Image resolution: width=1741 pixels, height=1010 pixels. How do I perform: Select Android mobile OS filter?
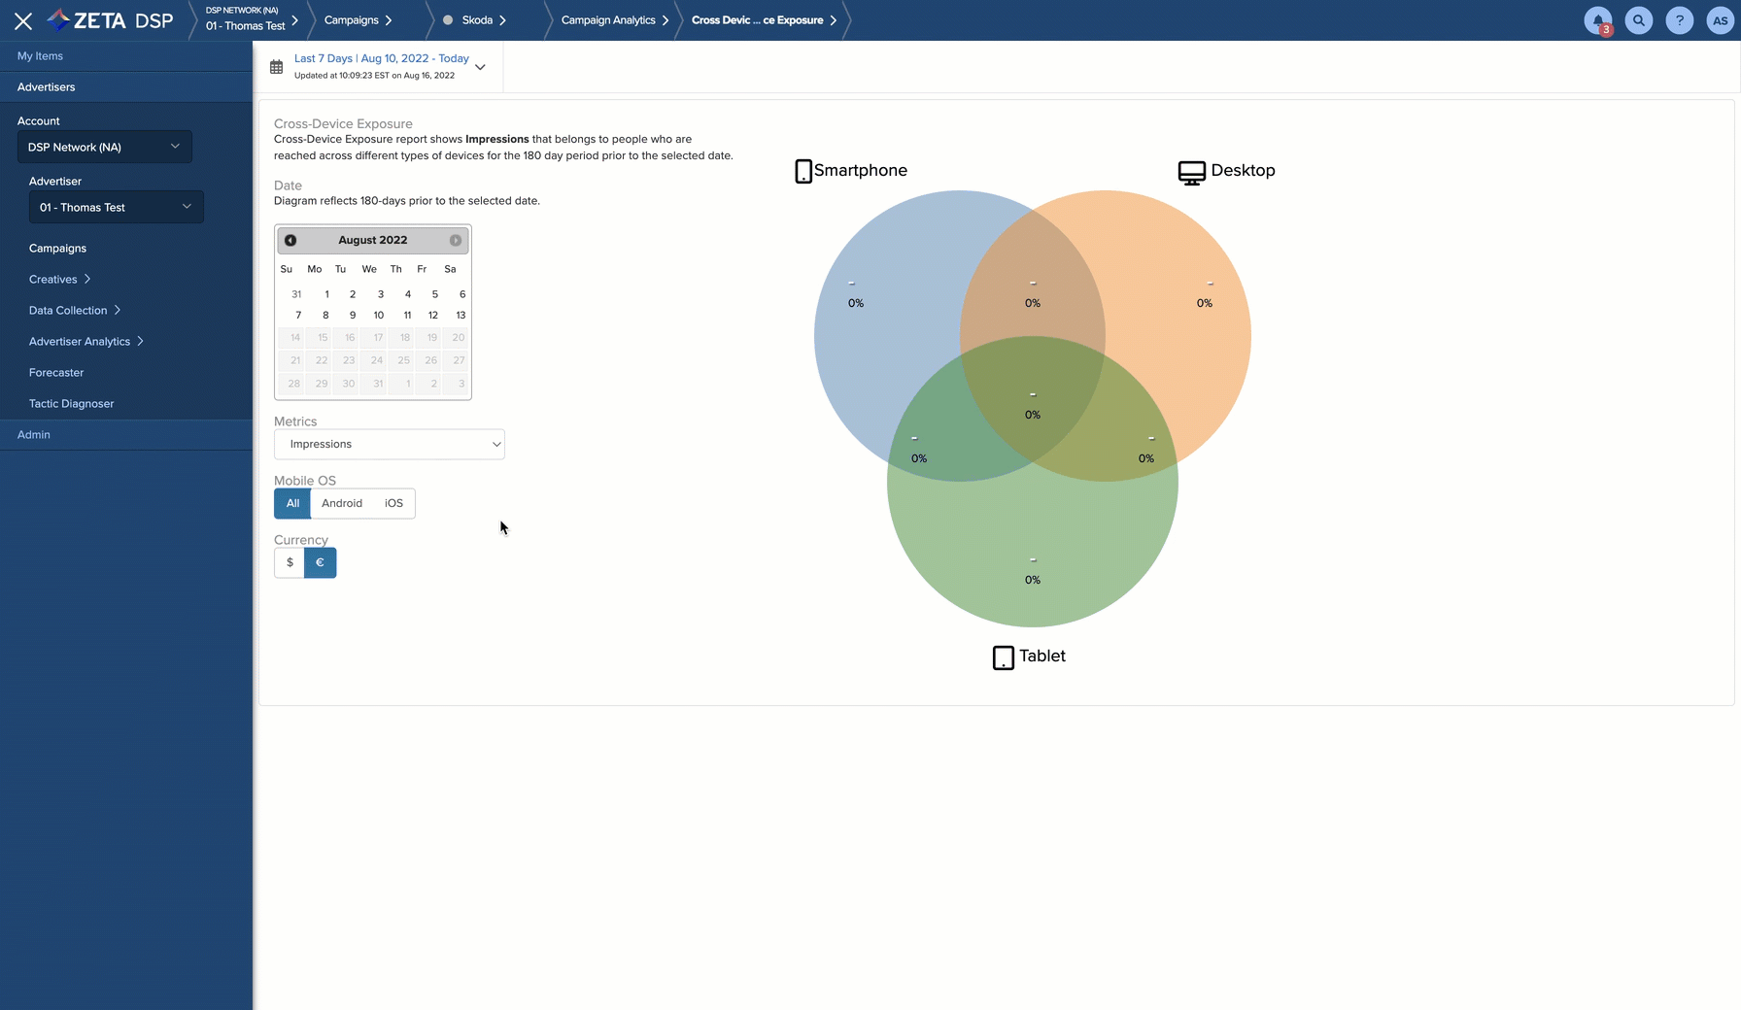coord(342,503)
